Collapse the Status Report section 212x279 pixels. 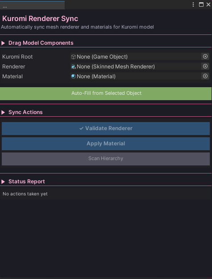(3, 182)
